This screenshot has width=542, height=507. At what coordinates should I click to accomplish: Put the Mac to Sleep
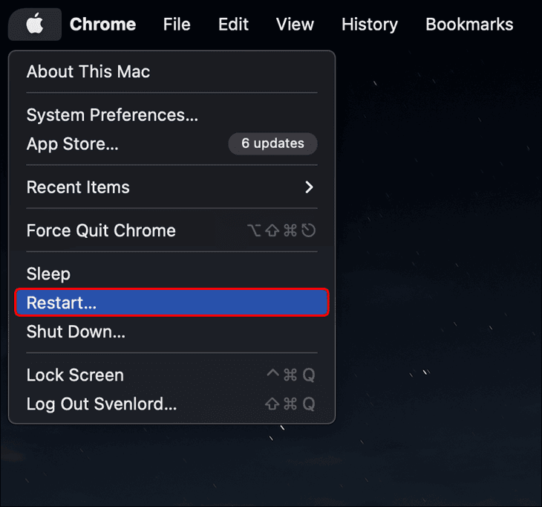48,274
